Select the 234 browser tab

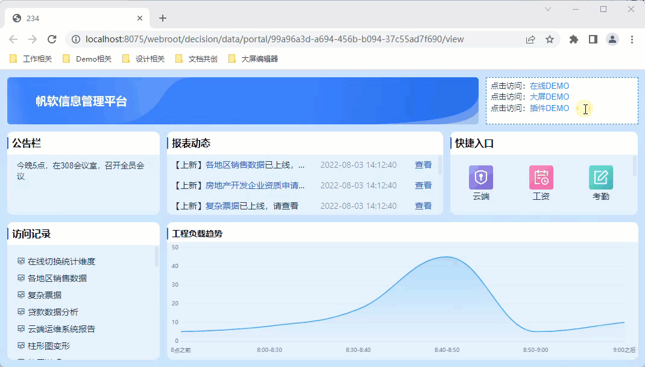[72, 18]
